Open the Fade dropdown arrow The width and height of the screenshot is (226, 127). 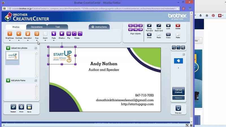click(54, 40)
